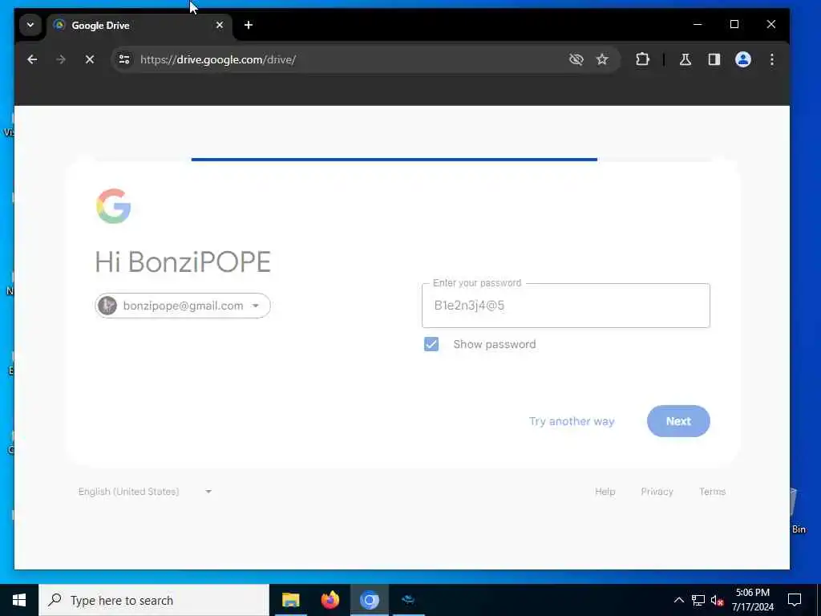Go back using the browser back arrow
Screen dimensions: 821x616
tap(32, 59)
